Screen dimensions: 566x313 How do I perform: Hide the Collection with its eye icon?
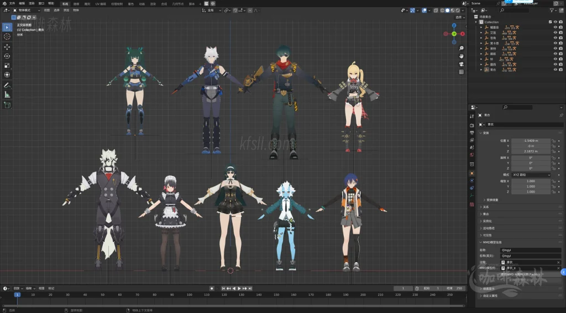(x=555, y=22)
